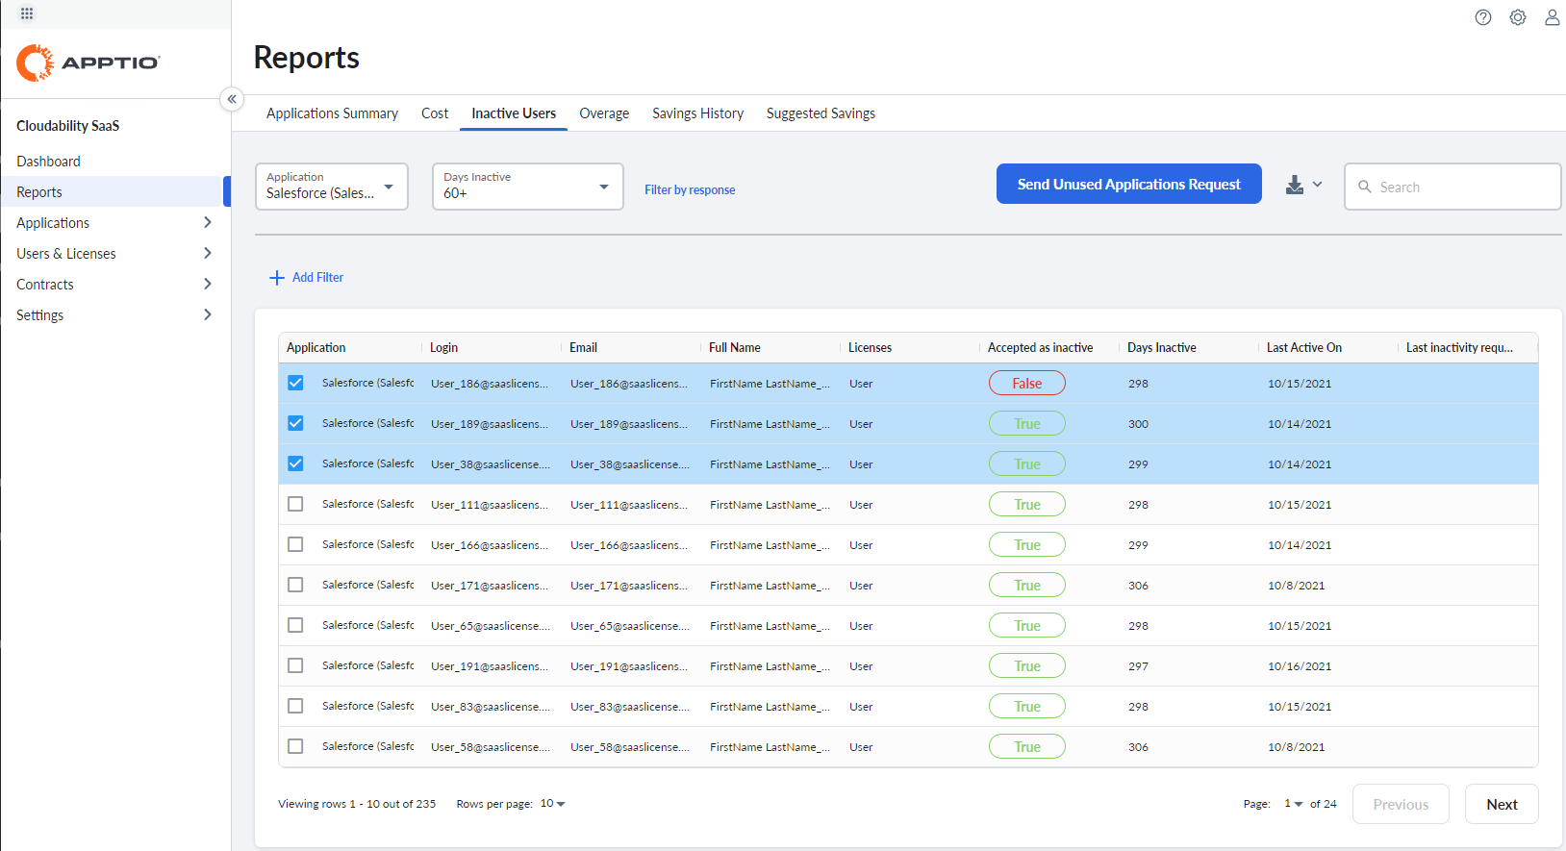The width and height of the screenshot is (1566, 851).
Task: Open the user profile icon
Action: tap(1552, 17)
